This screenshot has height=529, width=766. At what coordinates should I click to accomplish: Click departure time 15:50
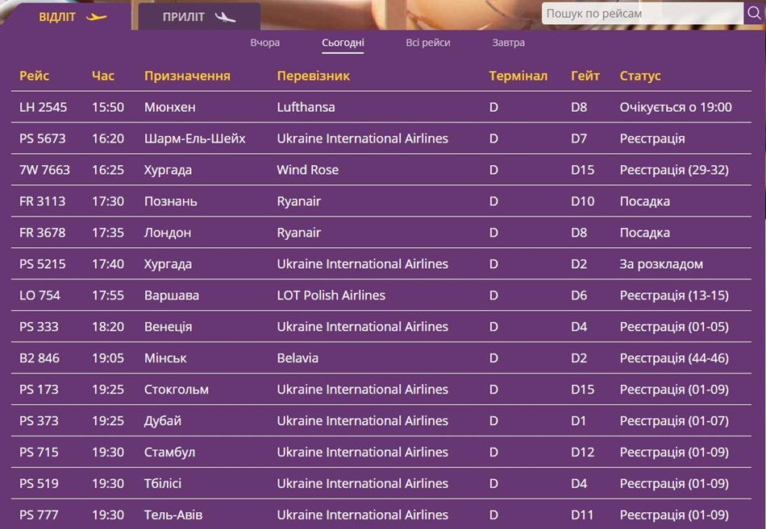108,107
